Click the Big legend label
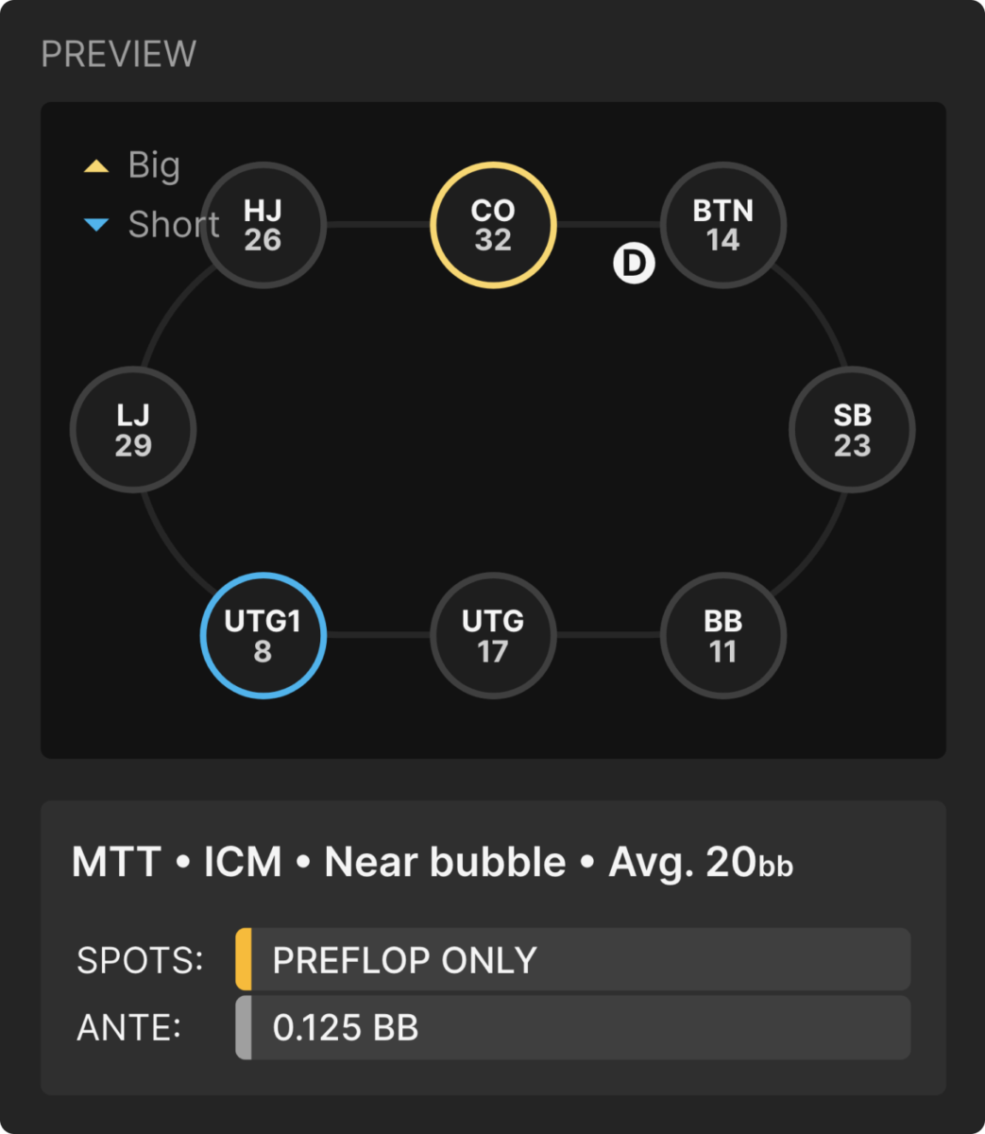 point(154,165)
